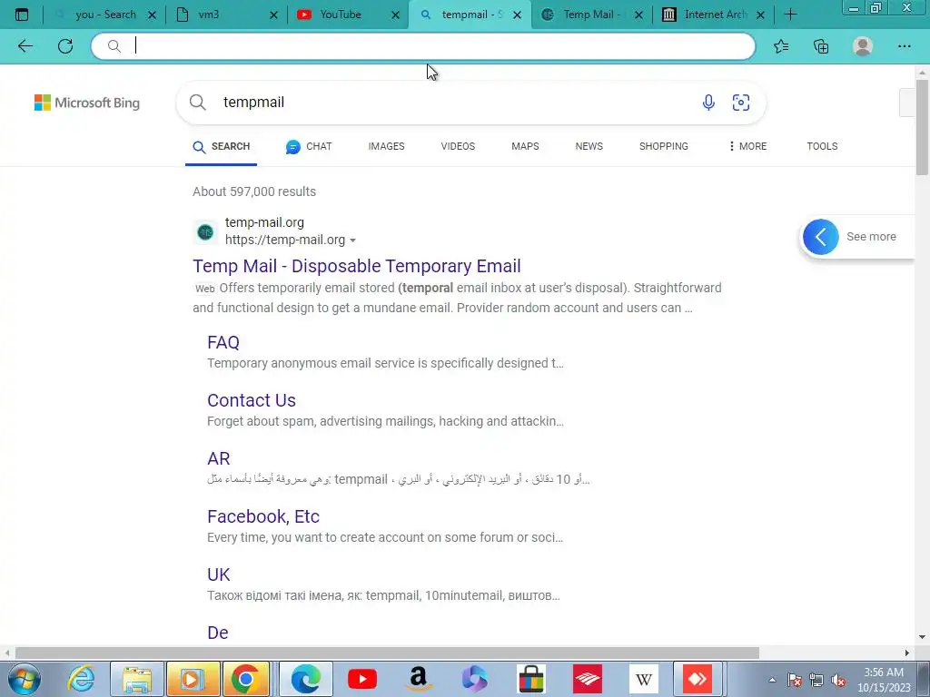
Task: Click the taskbar clock showing 3:56 AM
Action: click(884, 680)
